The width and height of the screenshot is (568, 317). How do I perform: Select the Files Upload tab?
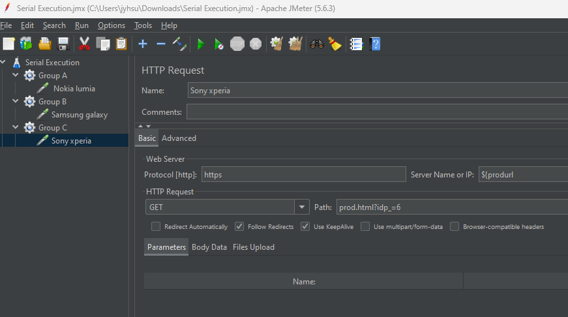coord(254,247)
